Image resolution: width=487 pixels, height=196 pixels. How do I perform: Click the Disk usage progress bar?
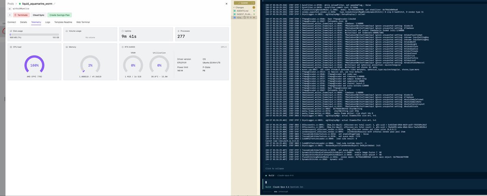tap(34, 34)
